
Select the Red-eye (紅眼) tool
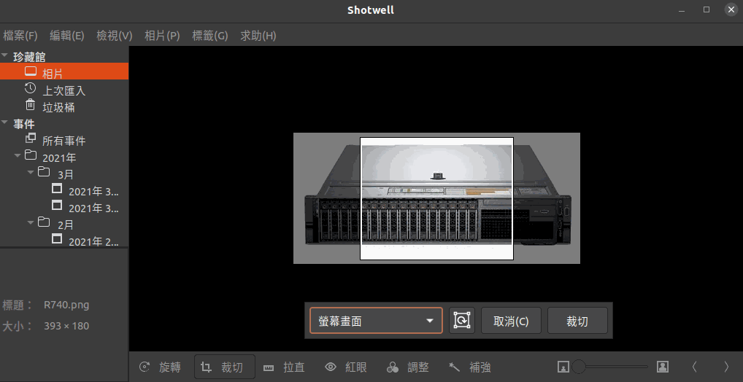pos(346,367)
